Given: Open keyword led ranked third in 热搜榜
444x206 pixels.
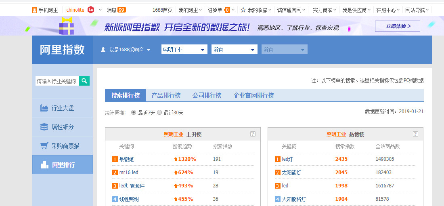Looking at the screenshot, I should [285, 185].
